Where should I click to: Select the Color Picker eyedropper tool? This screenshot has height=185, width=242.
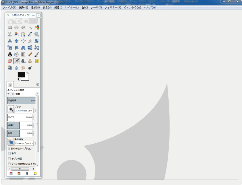[x=30, y=34]
